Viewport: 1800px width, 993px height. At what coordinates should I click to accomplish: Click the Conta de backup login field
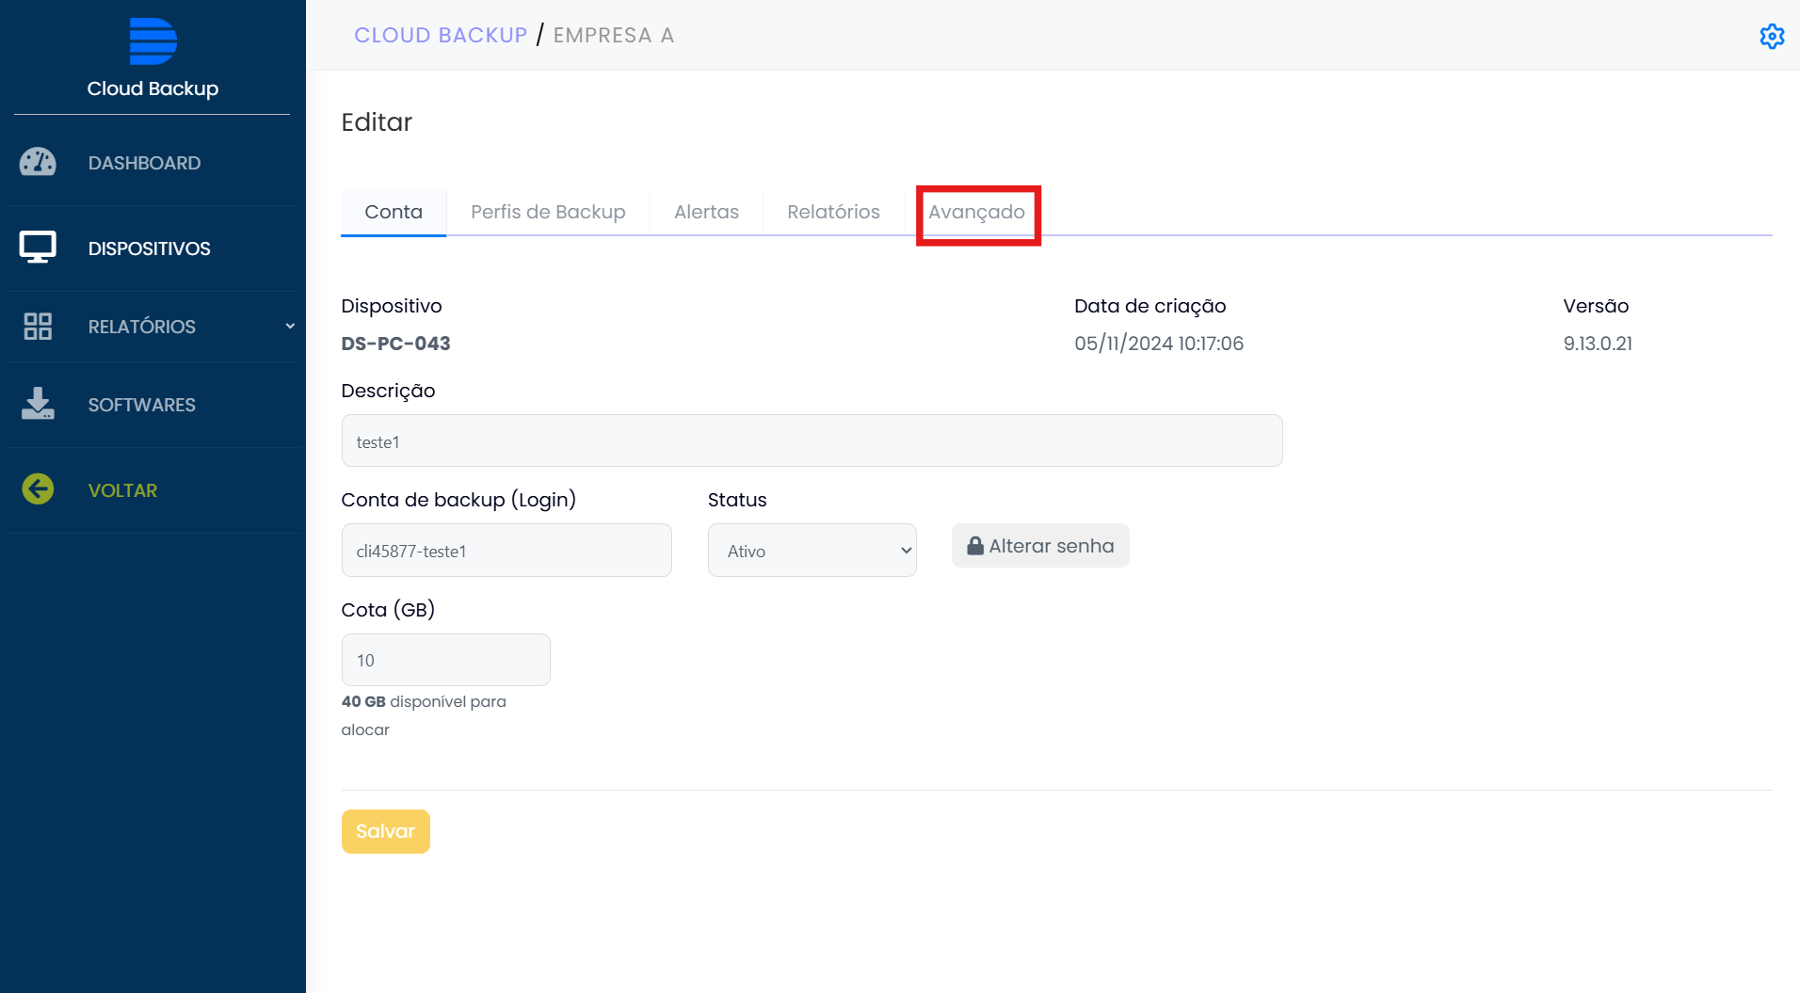[506, 551]
